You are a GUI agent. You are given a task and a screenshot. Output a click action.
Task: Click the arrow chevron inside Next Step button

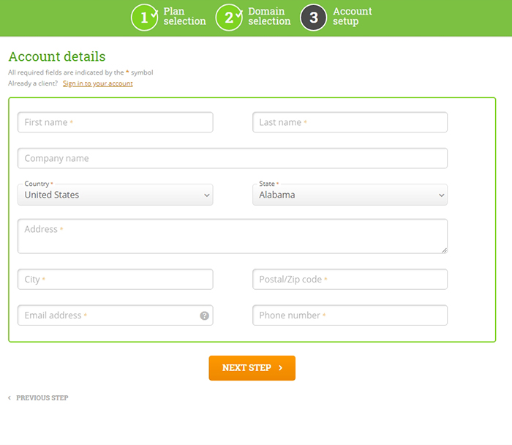click(280, 368)
